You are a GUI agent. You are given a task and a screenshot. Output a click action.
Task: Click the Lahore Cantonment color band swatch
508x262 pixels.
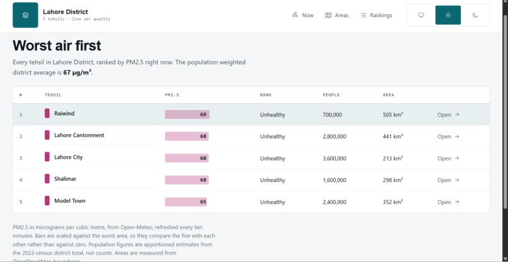coord(47,135)
